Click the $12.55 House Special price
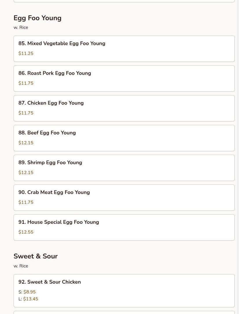The height and width of the screenshot is (314, 244). pyautogui.click(x=26, y=232)
